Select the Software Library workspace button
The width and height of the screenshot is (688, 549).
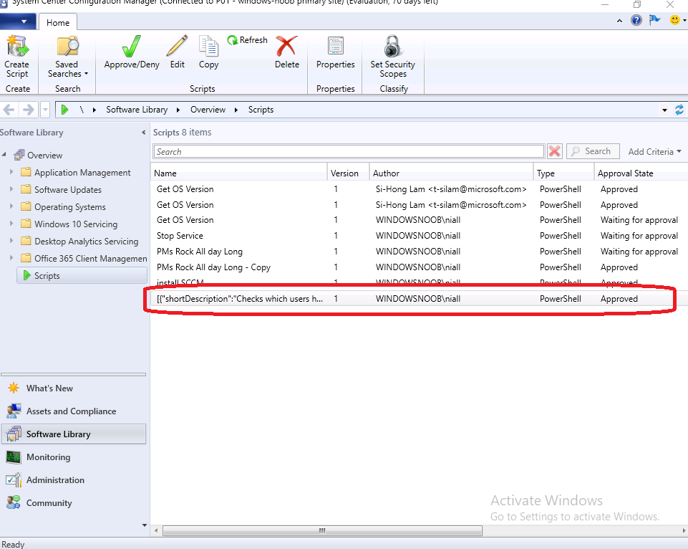pos(74,434)
